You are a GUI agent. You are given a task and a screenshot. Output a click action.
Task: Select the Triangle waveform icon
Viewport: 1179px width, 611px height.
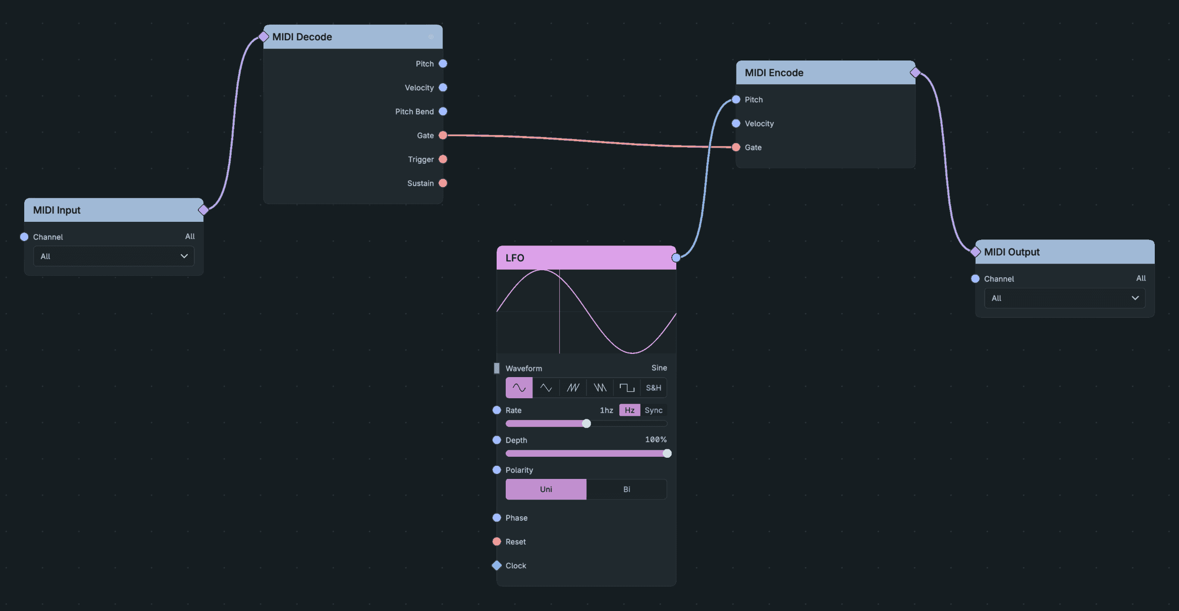tap(546, 388)
